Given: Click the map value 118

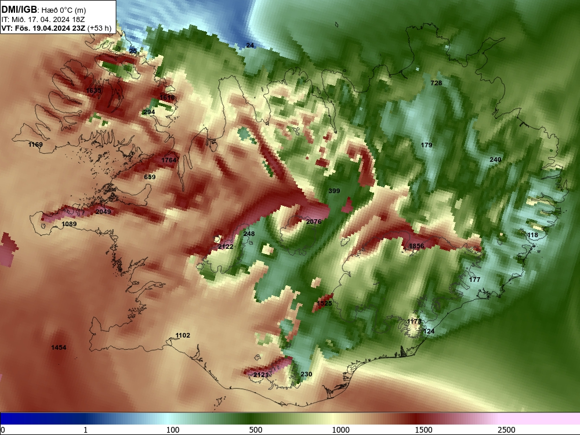Looking at the screenshot, I should 532,235.
